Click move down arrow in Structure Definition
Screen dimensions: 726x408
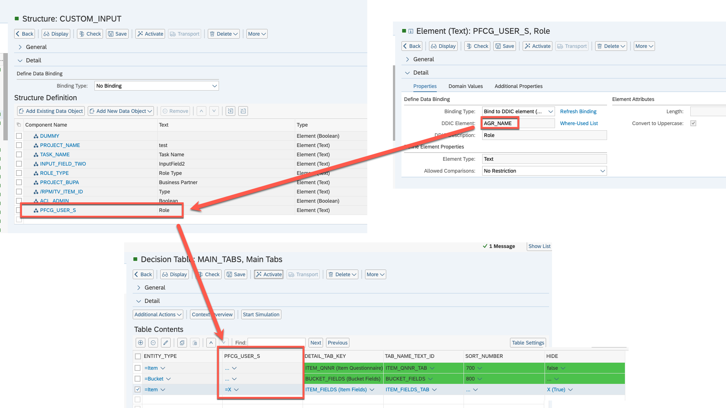[214, 111]
